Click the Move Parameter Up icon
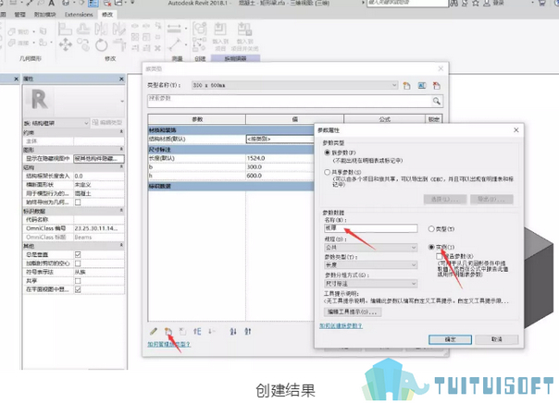The width and height of the screenshot is (559, 403). coord(197,332)
